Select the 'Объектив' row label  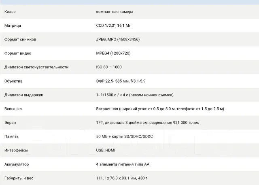pyautogui.click(x=13, y=81)
